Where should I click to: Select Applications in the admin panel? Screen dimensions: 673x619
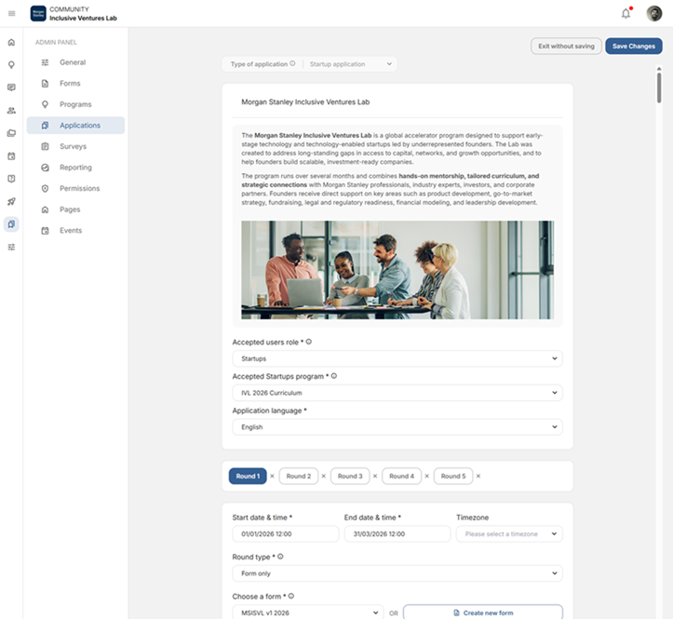point(75,126)
